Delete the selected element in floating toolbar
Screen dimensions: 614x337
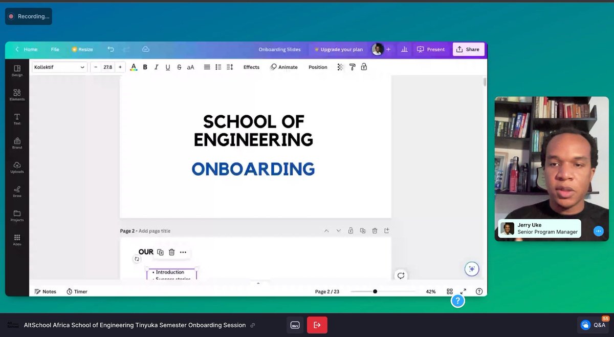(x=172, y=252)
